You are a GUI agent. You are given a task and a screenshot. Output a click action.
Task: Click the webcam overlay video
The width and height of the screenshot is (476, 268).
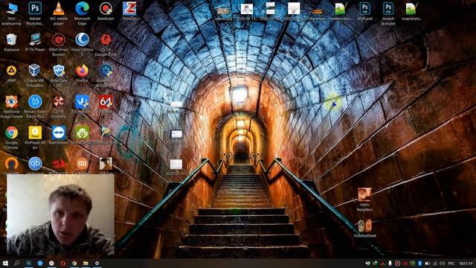pyautogui.click(x=60, y=214)
